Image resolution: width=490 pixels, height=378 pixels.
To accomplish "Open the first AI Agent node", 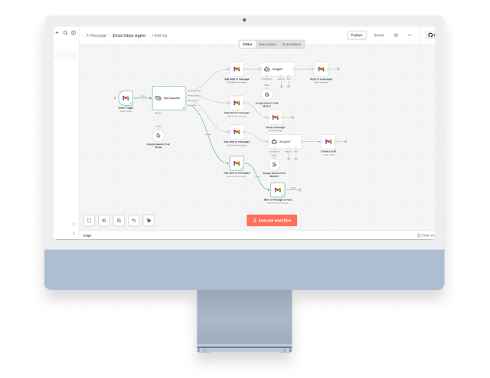I will (x=276, y=69).
